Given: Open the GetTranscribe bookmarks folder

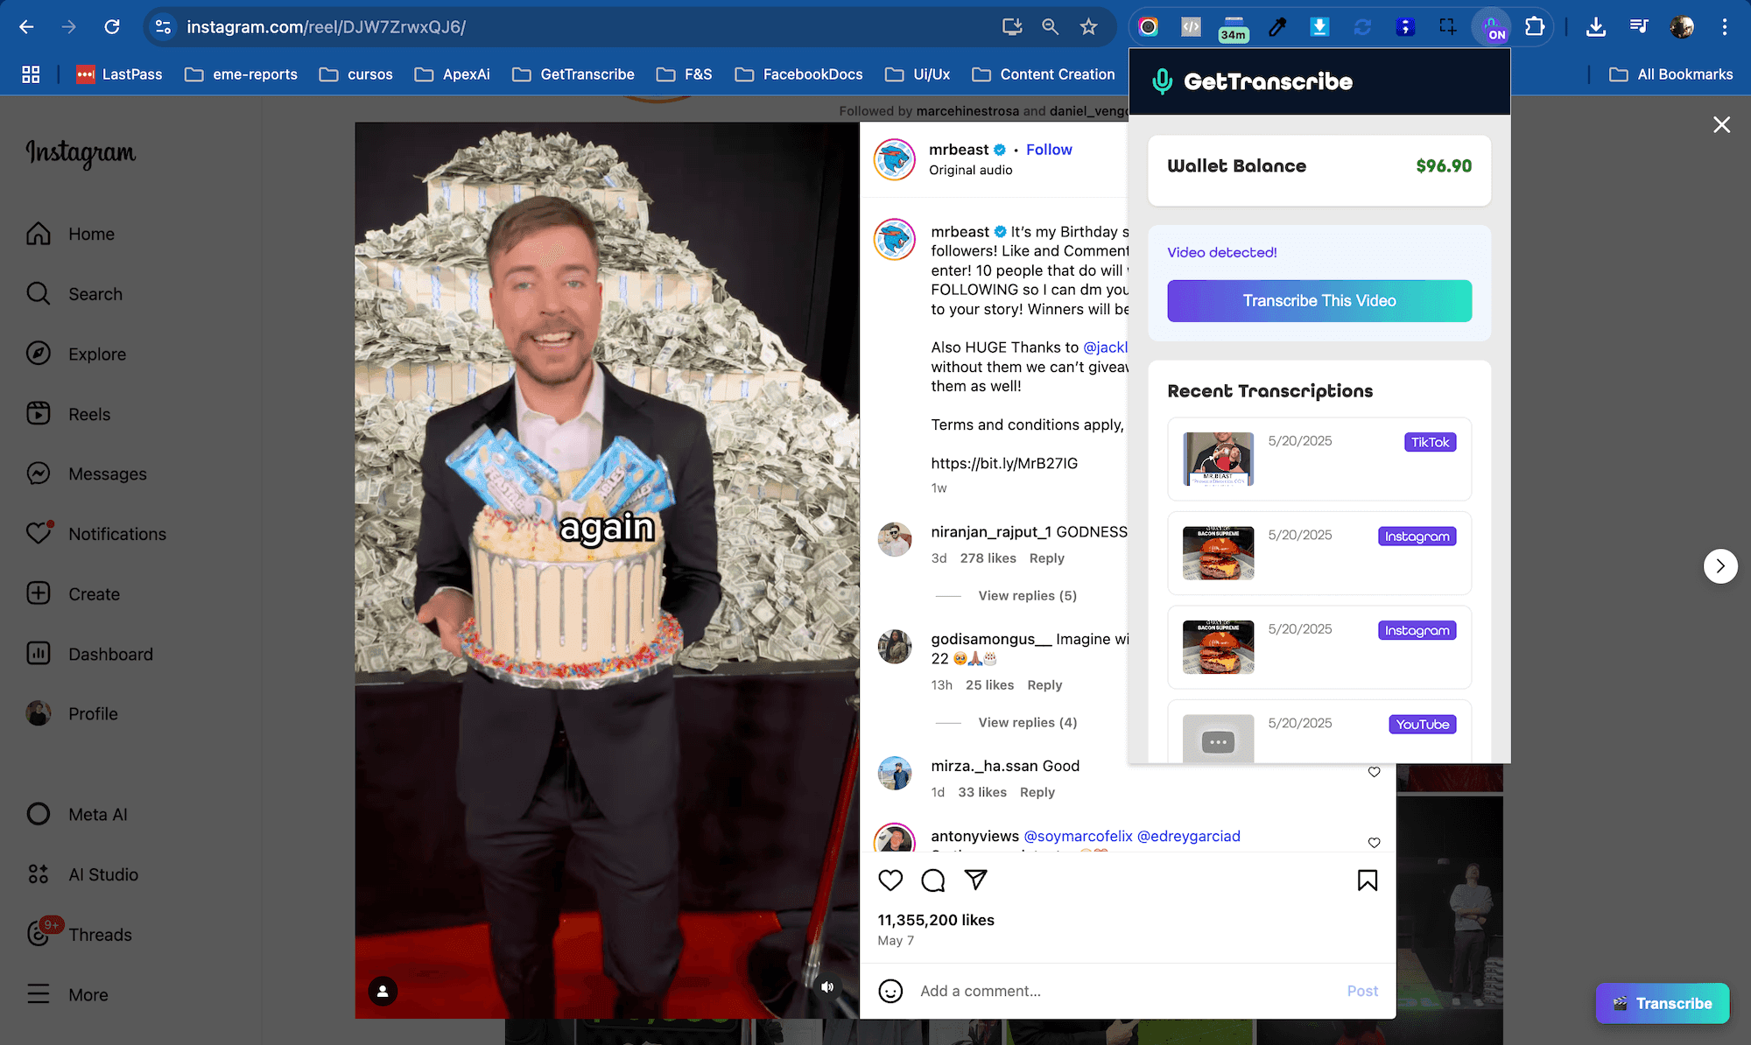Looking at the screenshot, I should pos(573,74).
